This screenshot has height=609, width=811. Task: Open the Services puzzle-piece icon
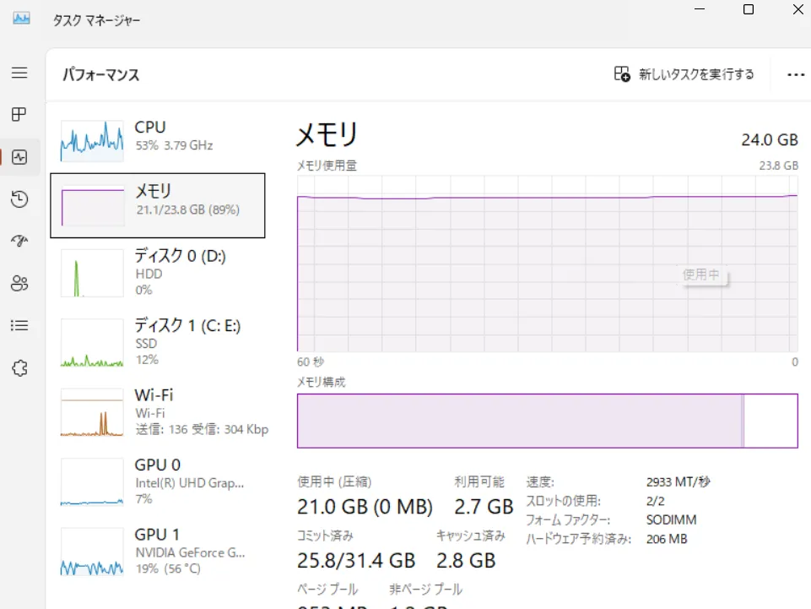point(19,368)
